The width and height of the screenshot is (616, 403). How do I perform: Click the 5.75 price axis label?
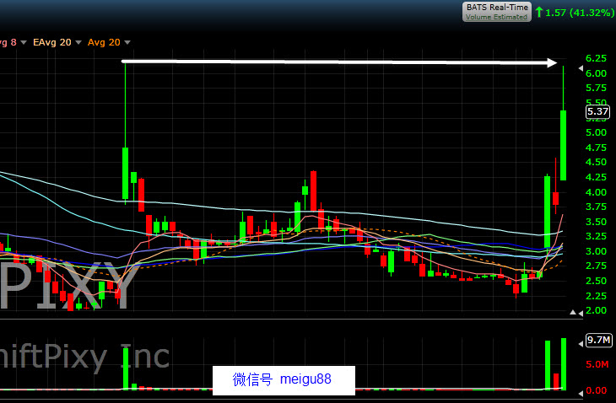596,88
